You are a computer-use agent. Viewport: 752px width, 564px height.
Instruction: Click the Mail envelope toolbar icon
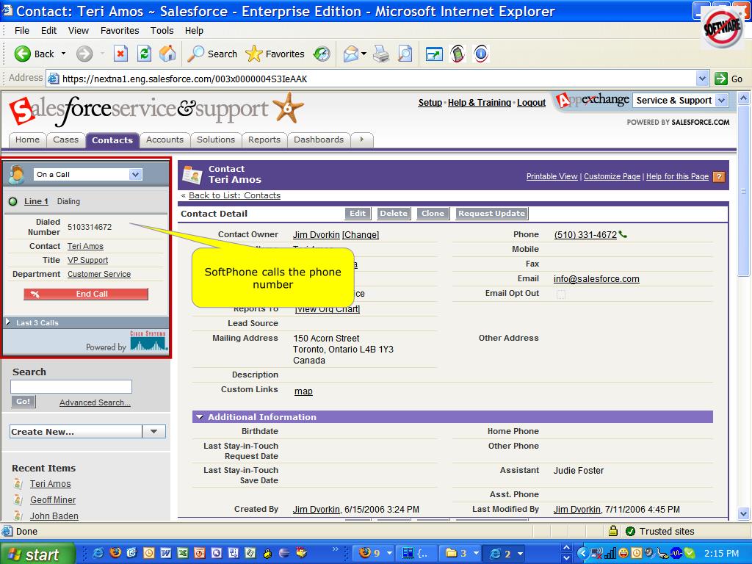pyautogui.click(x=351, y=54)
